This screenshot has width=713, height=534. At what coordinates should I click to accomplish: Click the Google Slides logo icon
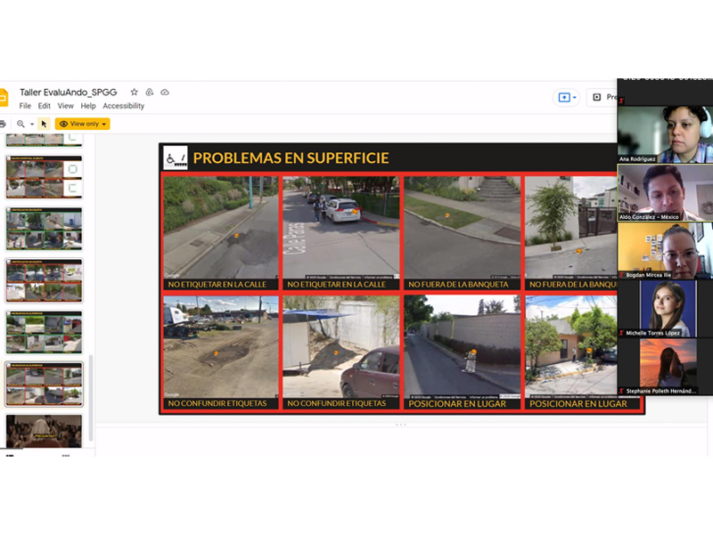click(x=3, y=98)
